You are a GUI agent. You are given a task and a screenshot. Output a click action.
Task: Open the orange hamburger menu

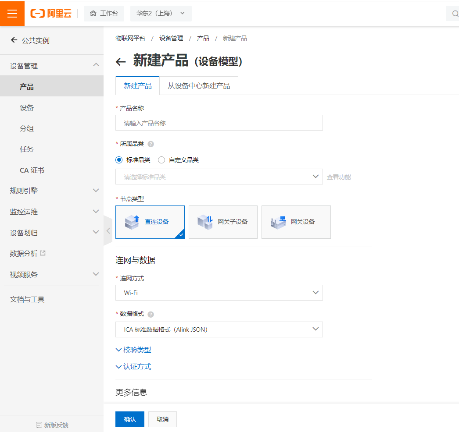[12, 14]
